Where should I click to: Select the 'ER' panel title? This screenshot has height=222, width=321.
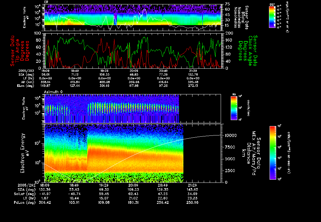pos(46,2)
